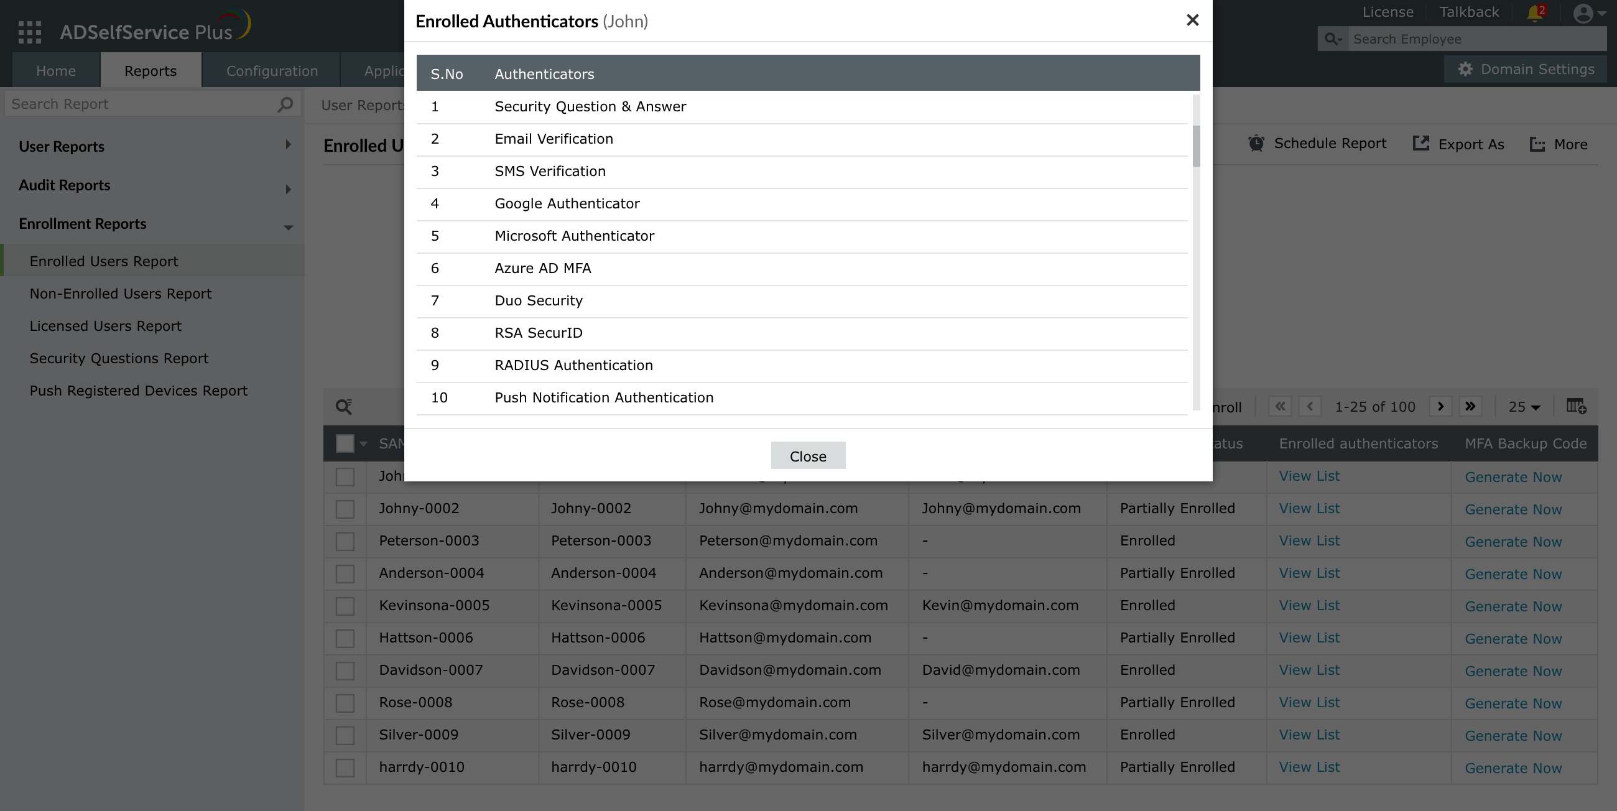Click the Export As icon
Viewport: 1617px width, 811px height.
[x=1420, y=144]
